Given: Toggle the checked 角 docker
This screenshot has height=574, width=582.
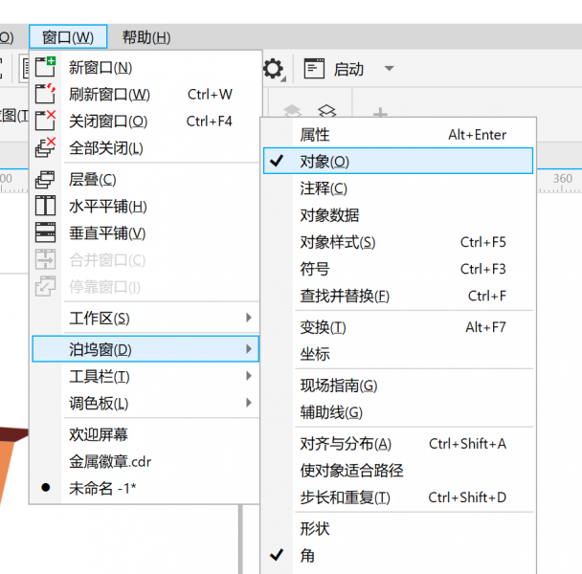Looking at the screenshot, I should point(398,556).
